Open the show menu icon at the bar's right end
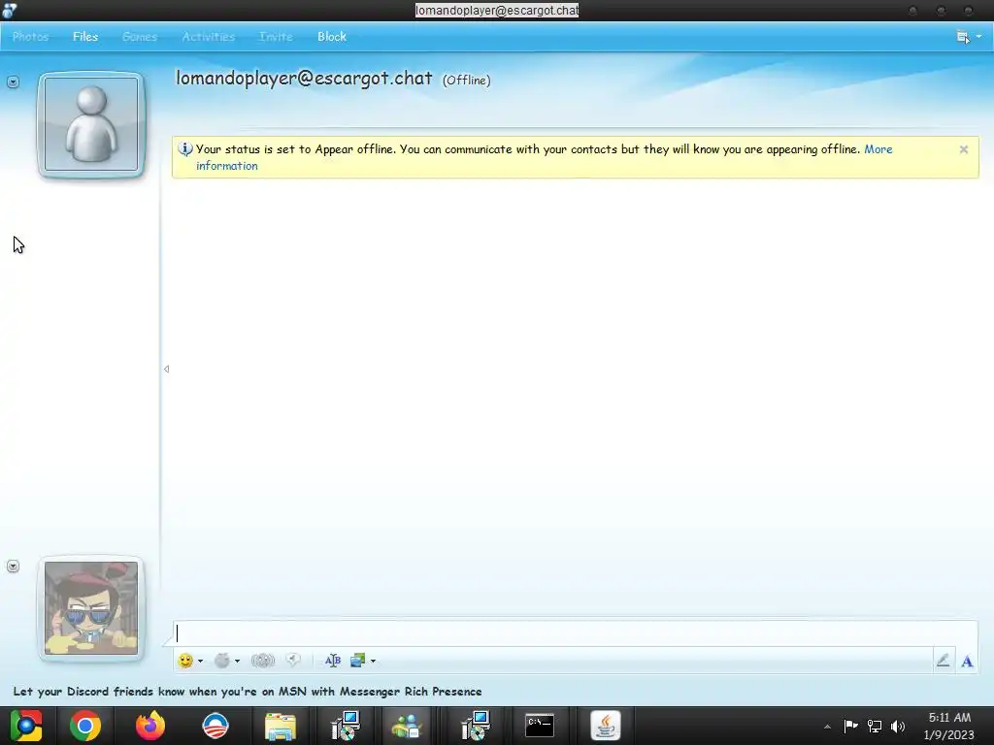The height and width of the screenshot is (745, 994). (963, 37)
